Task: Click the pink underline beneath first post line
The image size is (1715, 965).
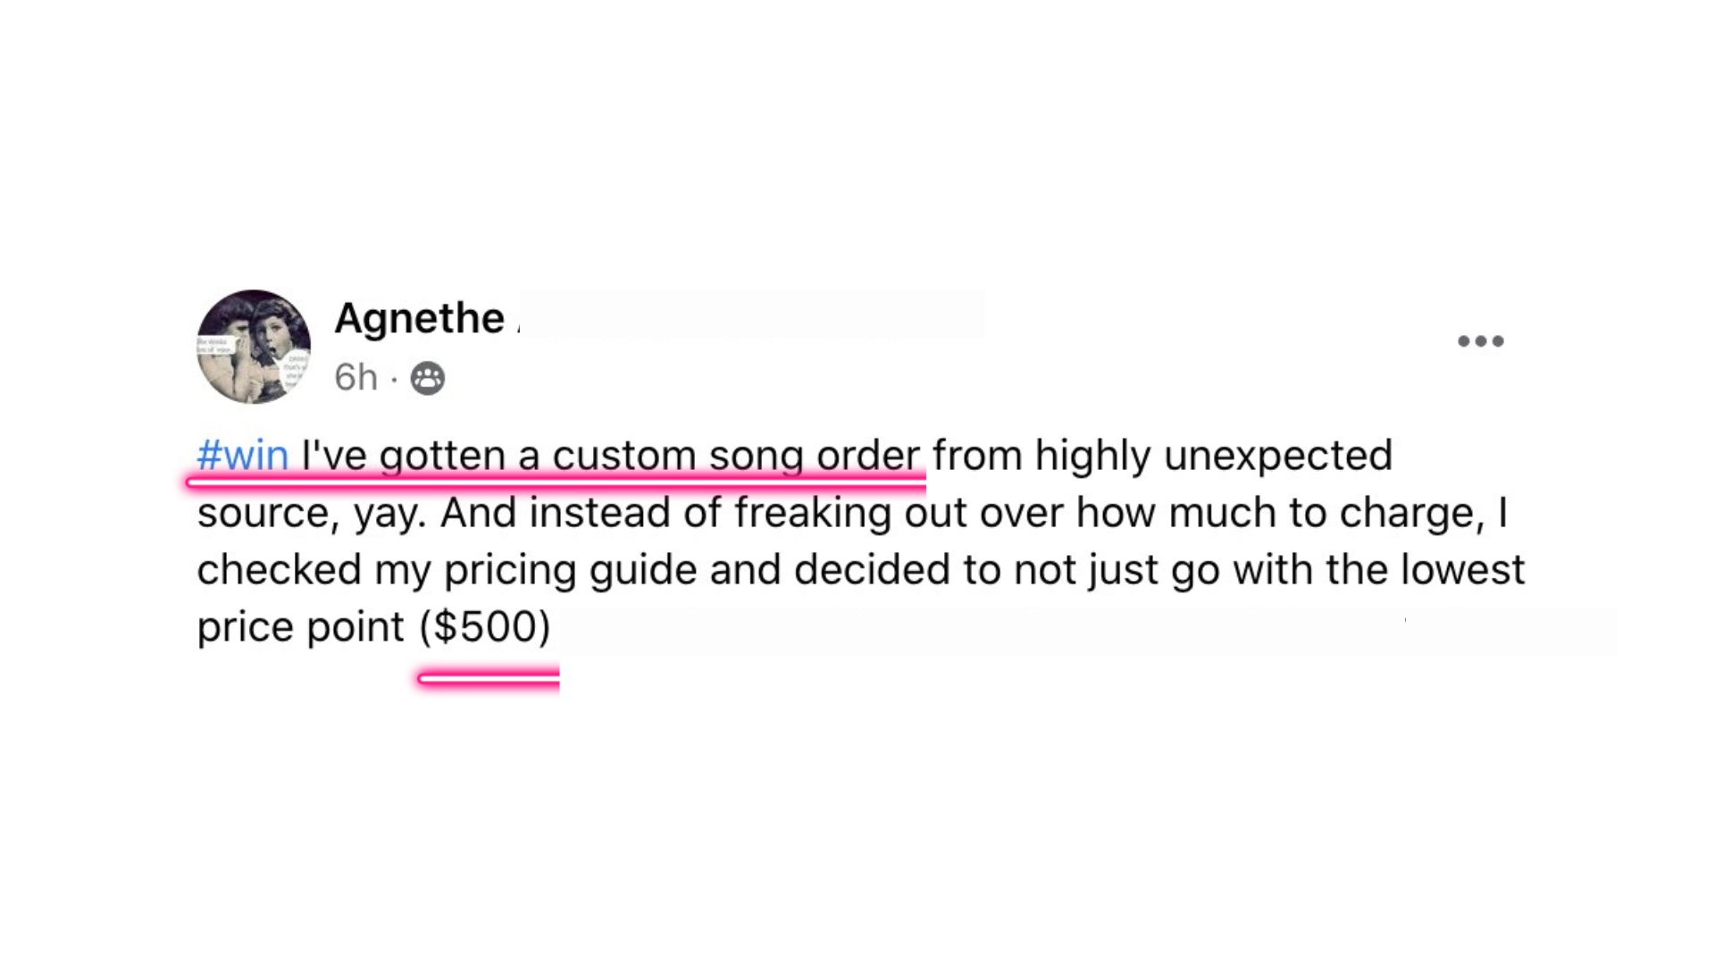Action: coord(556,482)
